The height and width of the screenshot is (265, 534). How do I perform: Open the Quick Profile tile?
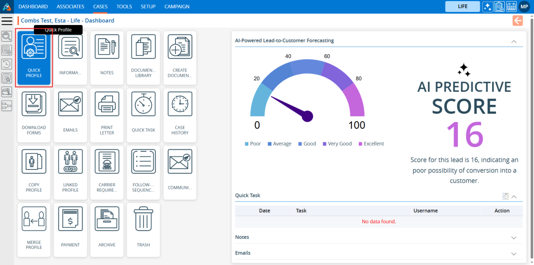point(34,58)
